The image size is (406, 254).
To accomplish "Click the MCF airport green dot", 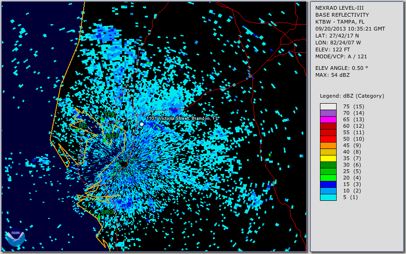I will [105, 141].
